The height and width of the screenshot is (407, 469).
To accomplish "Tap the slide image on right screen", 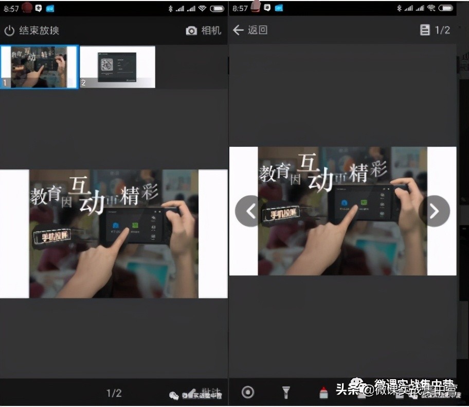I will [x=343, y=211].
